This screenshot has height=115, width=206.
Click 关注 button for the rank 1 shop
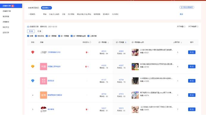click(192, 52)
